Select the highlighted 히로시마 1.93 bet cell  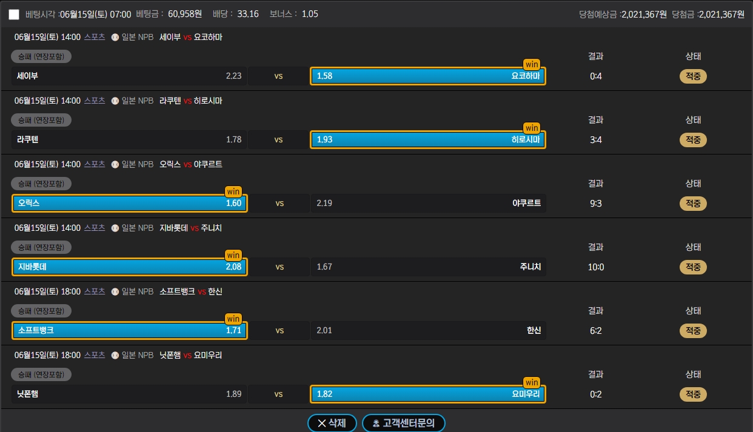[427, 139]
